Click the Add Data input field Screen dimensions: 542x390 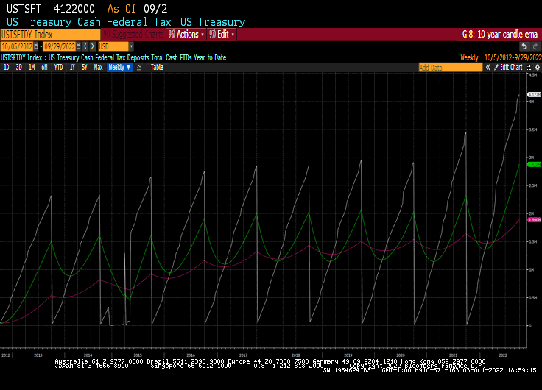[x=450, y=67]
